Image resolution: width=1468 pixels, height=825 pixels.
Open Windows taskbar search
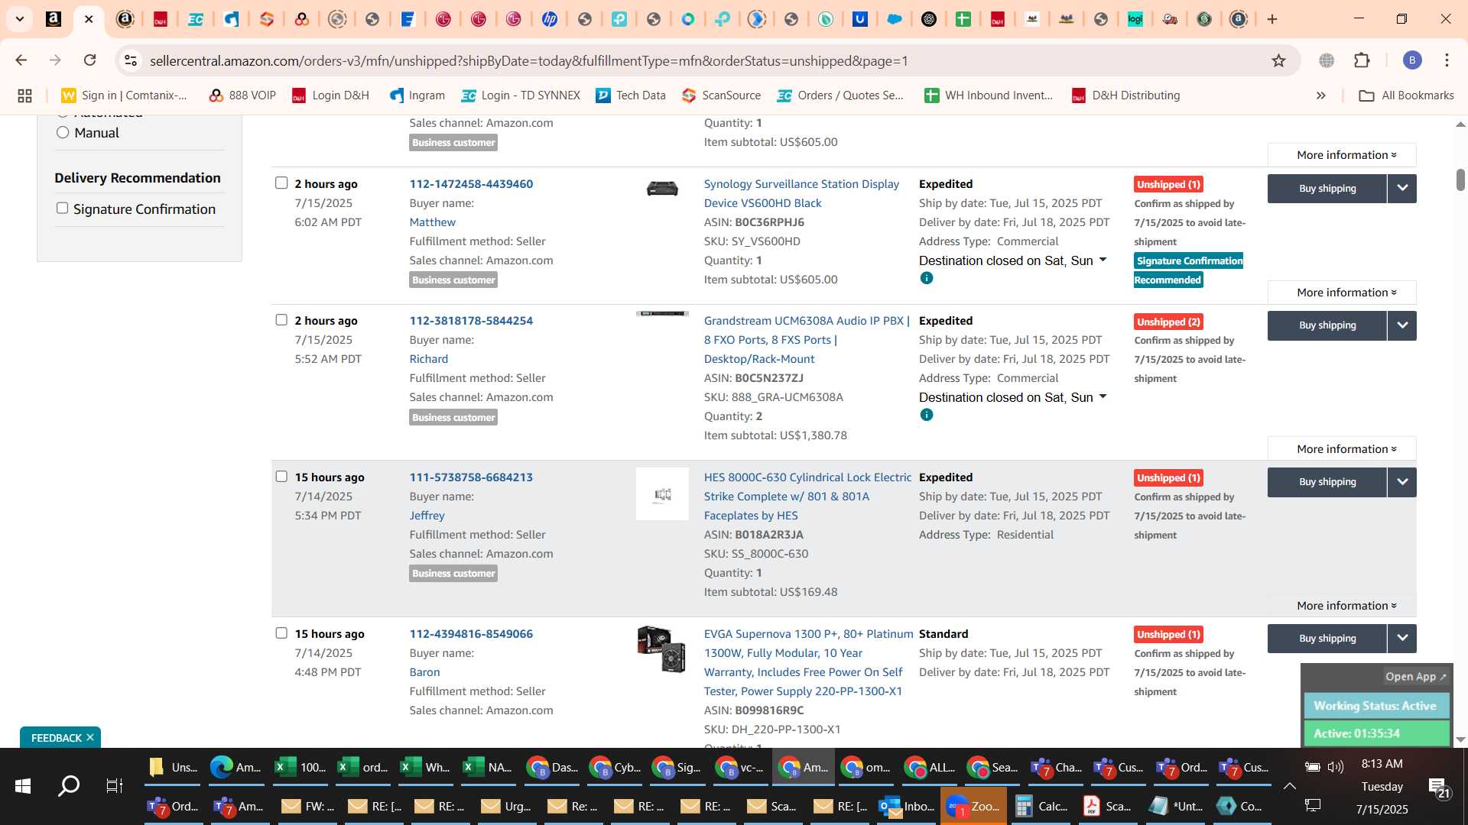69,785
